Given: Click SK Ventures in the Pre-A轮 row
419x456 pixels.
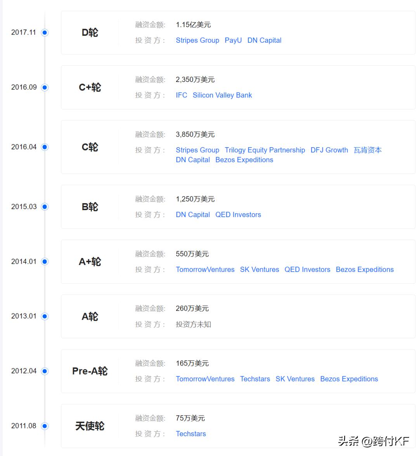Looking at the screenshot, I should 295,379.
